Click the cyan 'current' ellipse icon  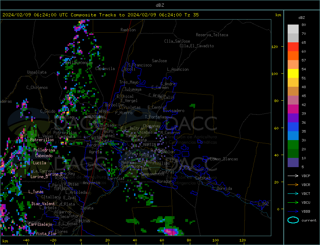293,220
